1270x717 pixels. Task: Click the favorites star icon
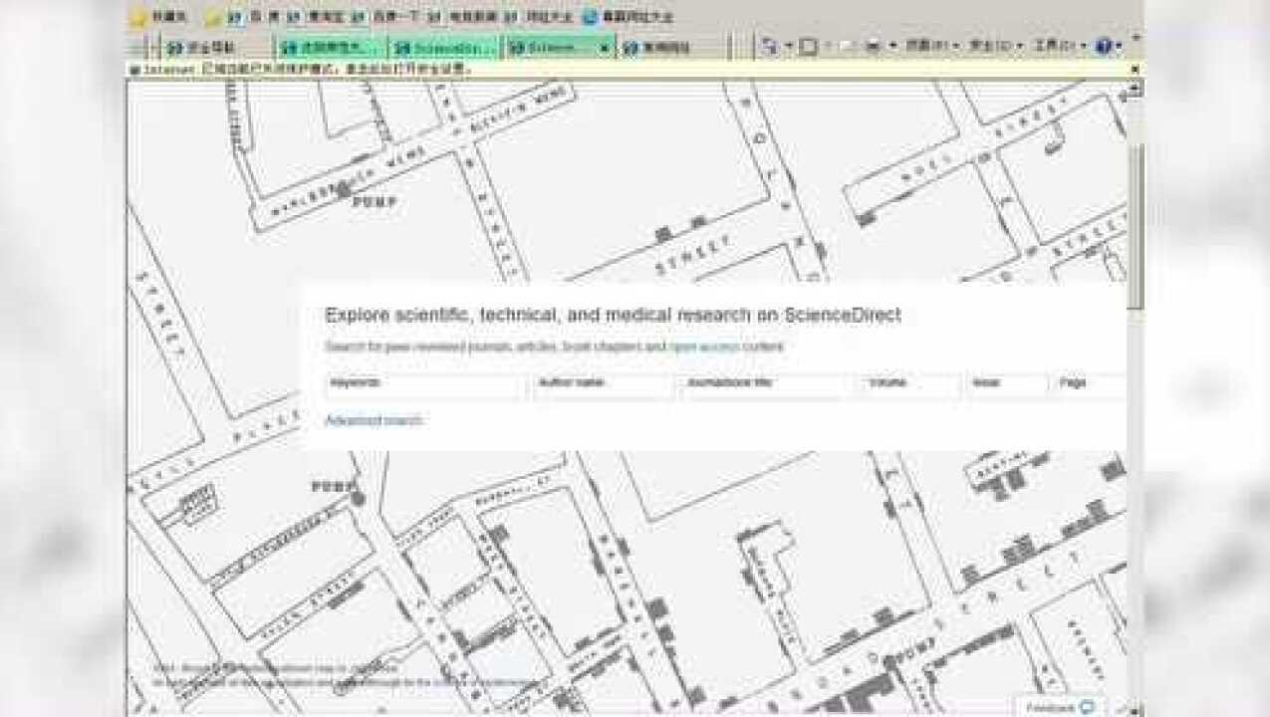point(138,17)
